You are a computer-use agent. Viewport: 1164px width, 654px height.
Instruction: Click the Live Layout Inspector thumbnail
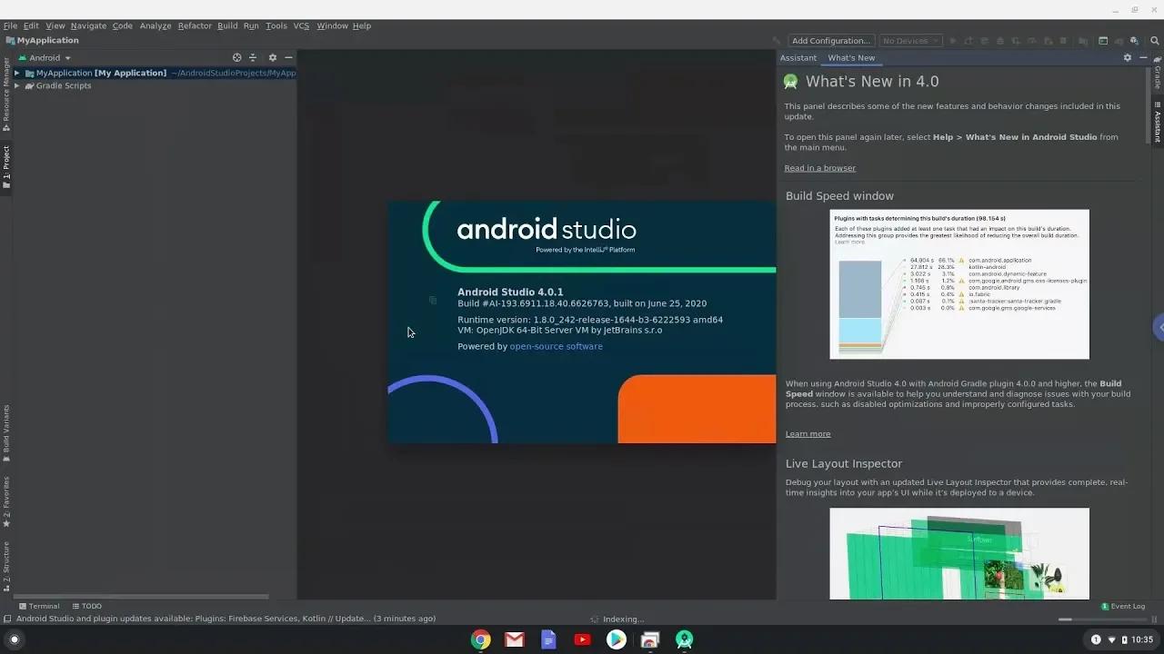(959, 553)
